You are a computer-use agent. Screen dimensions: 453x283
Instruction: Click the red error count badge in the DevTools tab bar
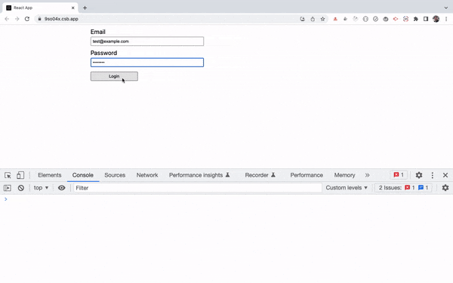399,175
